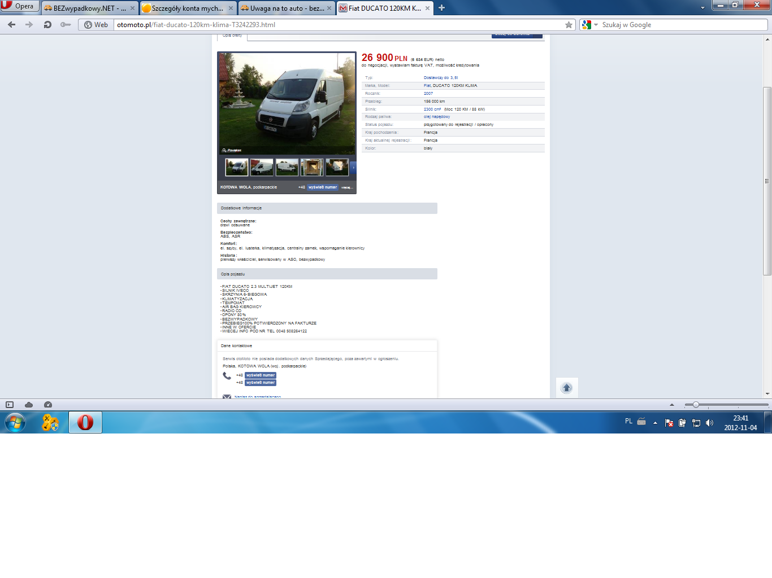
Task: Focus the otomoto.pl address bar
Action: 339,25
